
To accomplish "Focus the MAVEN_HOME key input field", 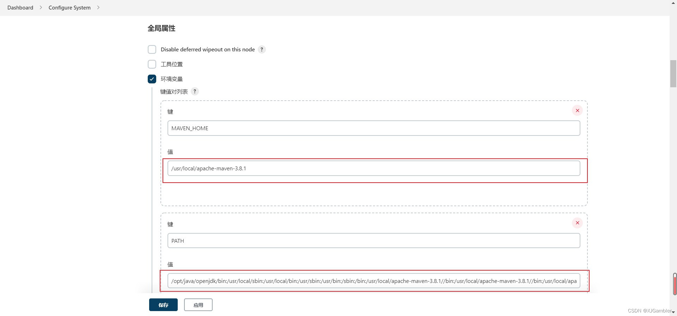I will click(374, 128).
